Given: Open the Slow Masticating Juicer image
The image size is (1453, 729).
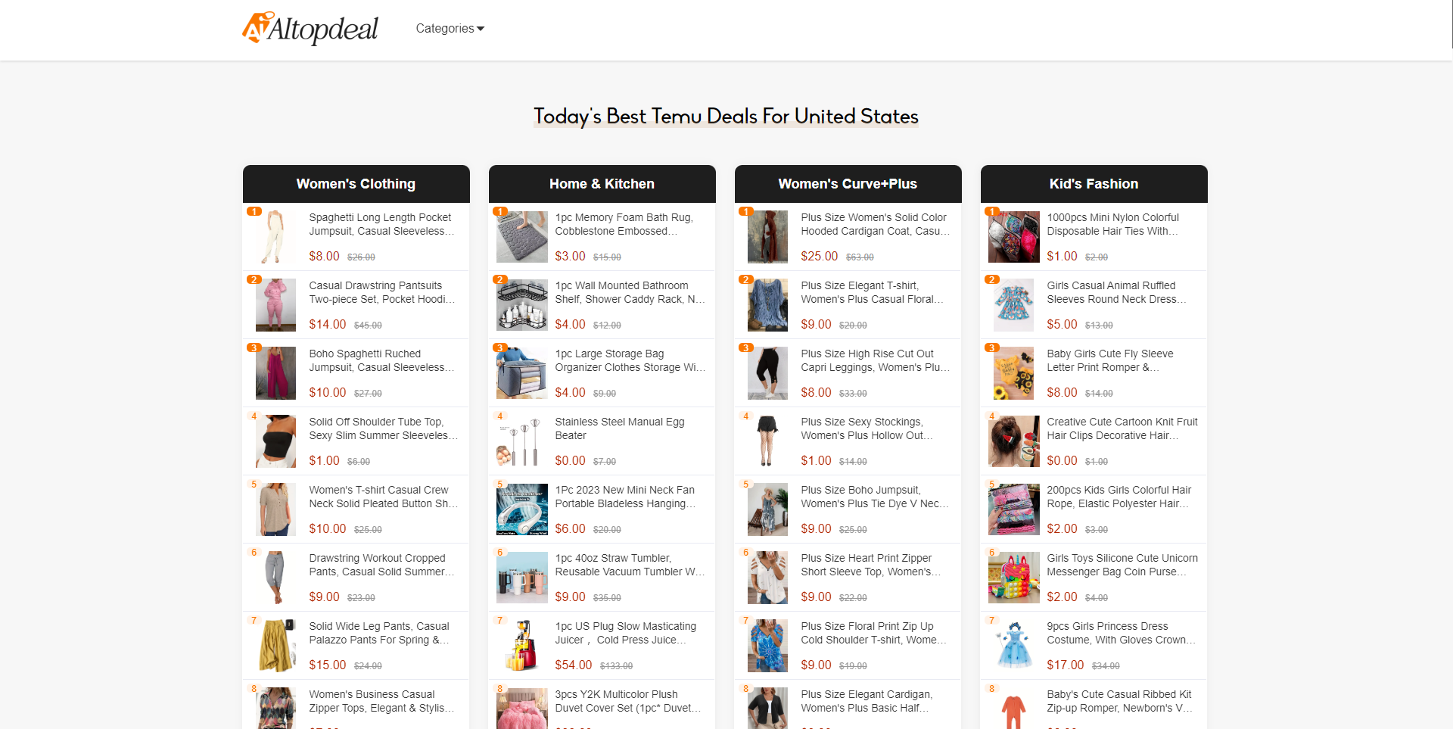Looking at the screenshot, I should [x=521, y=646].
